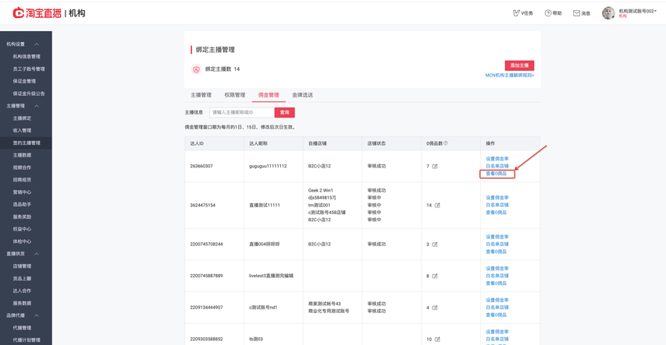666x345 pixels.
Task: Edit 0佣品数 icon for 直播004呀呀呀 row
Action: (435, 245)
